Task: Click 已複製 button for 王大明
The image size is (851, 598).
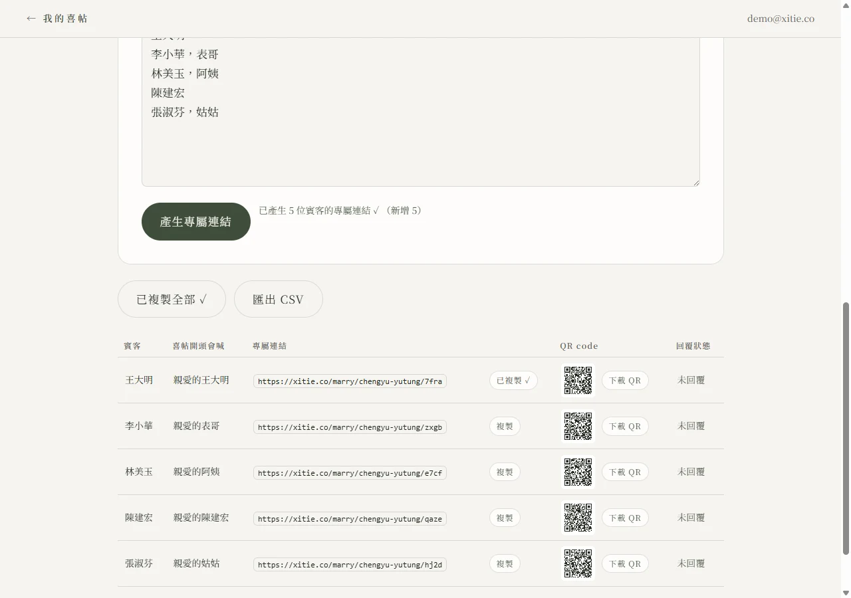Action: [513, 381]
